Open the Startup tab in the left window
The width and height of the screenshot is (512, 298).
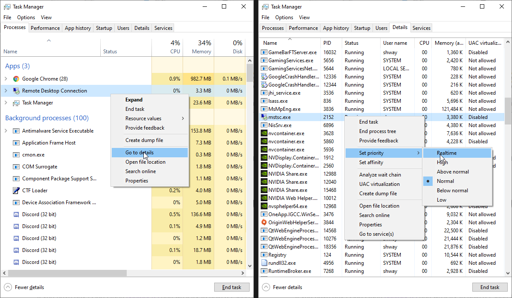point(104,28)
